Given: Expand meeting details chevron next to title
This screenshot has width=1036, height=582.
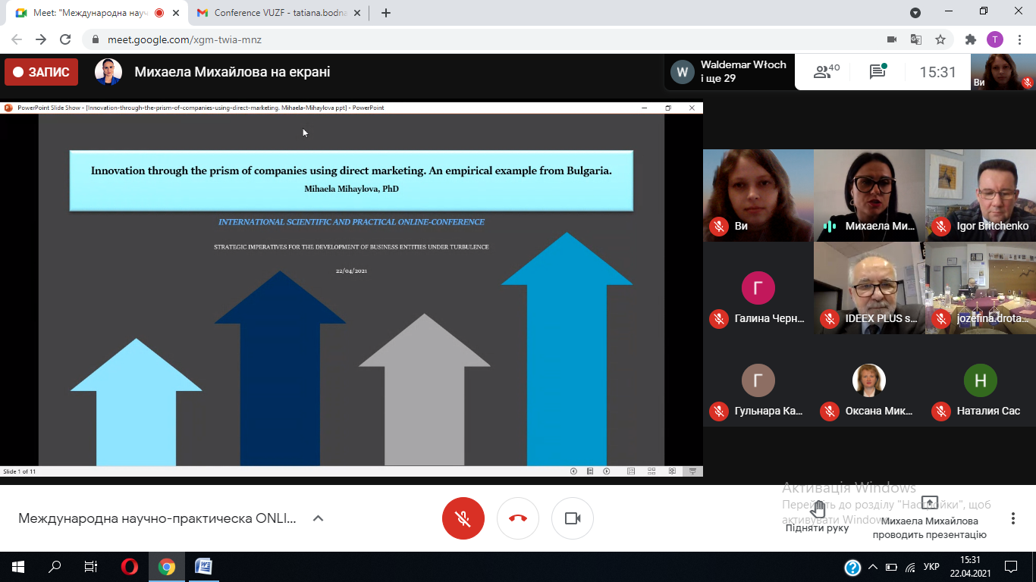Looking at the screenshot, I should [x=319, y=518].
